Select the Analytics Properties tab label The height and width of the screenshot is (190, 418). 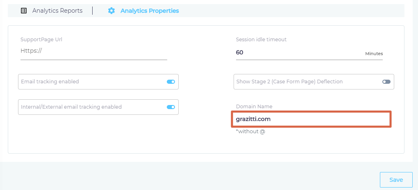click(x=150, y=11)
